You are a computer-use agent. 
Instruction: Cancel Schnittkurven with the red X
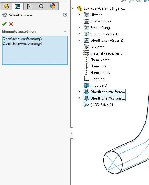coord(11,24)
